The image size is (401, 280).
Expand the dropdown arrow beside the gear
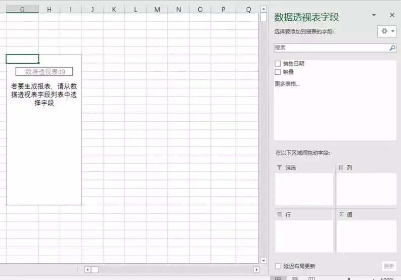pos(393,31)
